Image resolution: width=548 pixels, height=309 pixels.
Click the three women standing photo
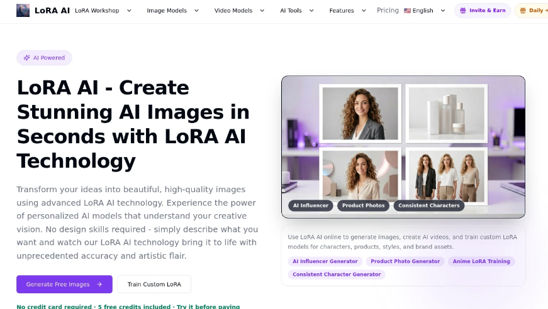pos(447,175)
